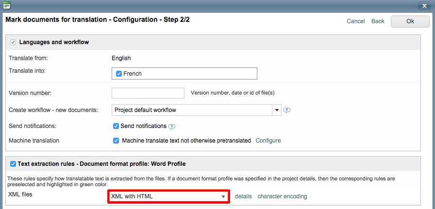Open the character encoding link
The width and height of the screenshot is (435, 209).
[282, 196]
